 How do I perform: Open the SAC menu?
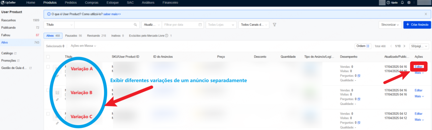coord(130,2)
